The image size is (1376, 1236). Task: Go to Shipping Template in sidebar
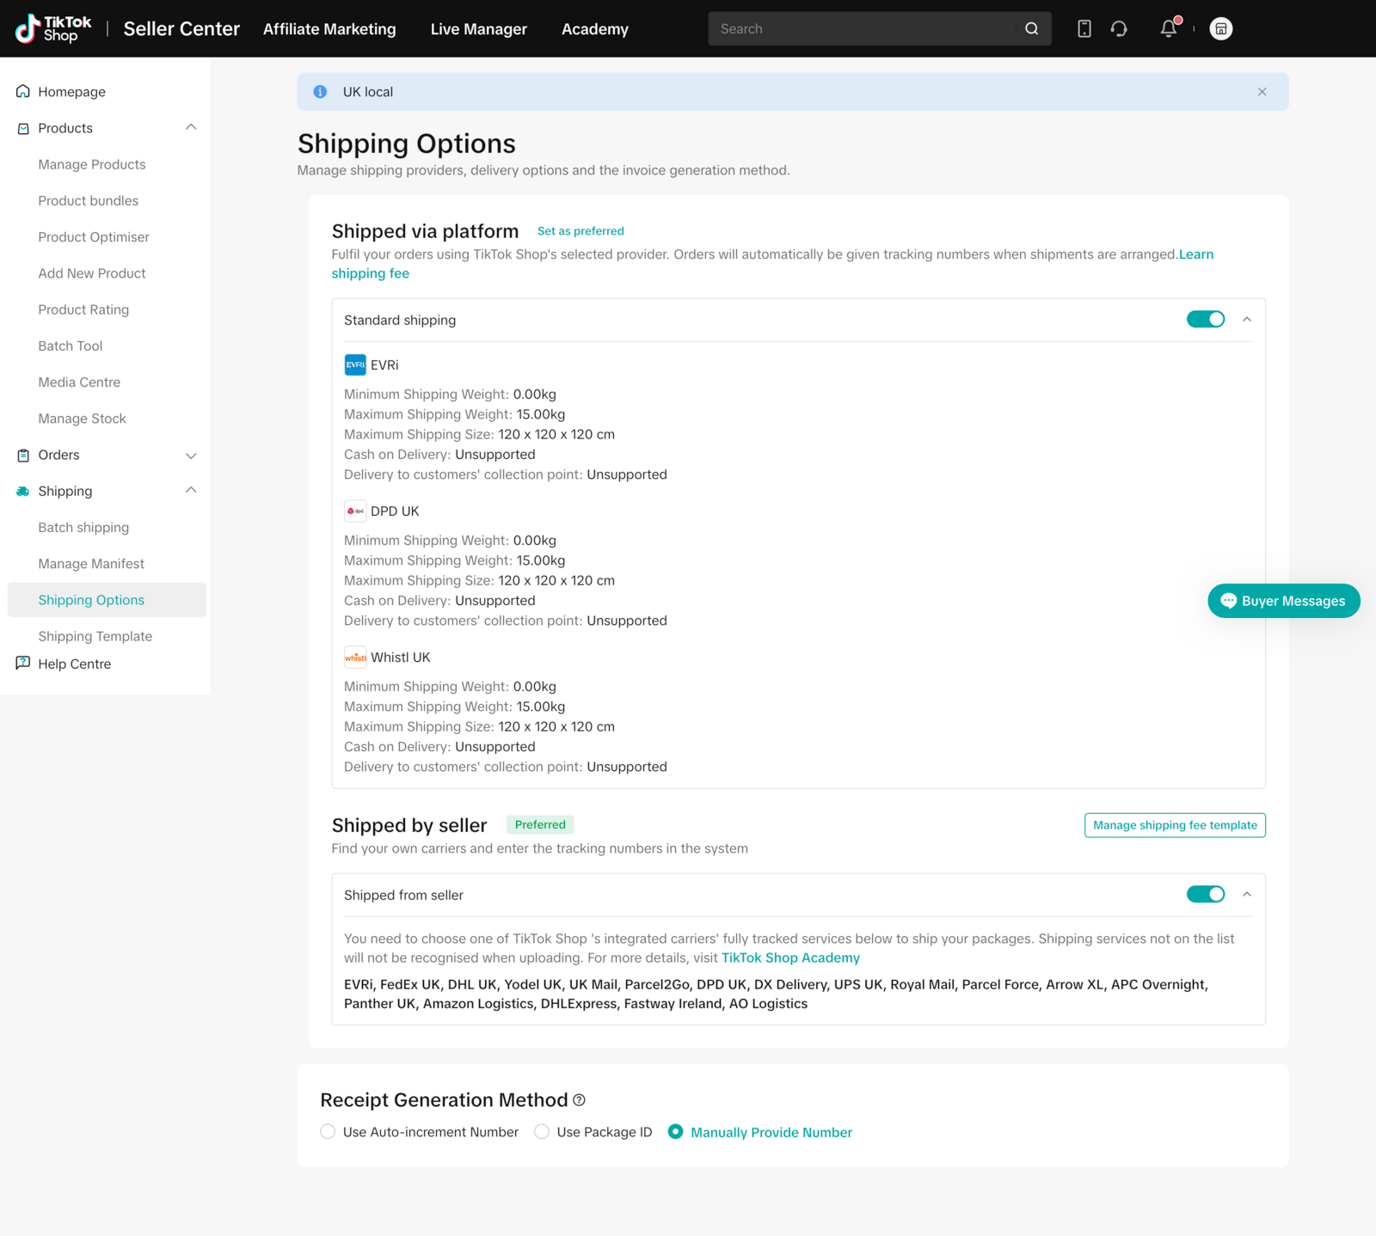point(95,636)
